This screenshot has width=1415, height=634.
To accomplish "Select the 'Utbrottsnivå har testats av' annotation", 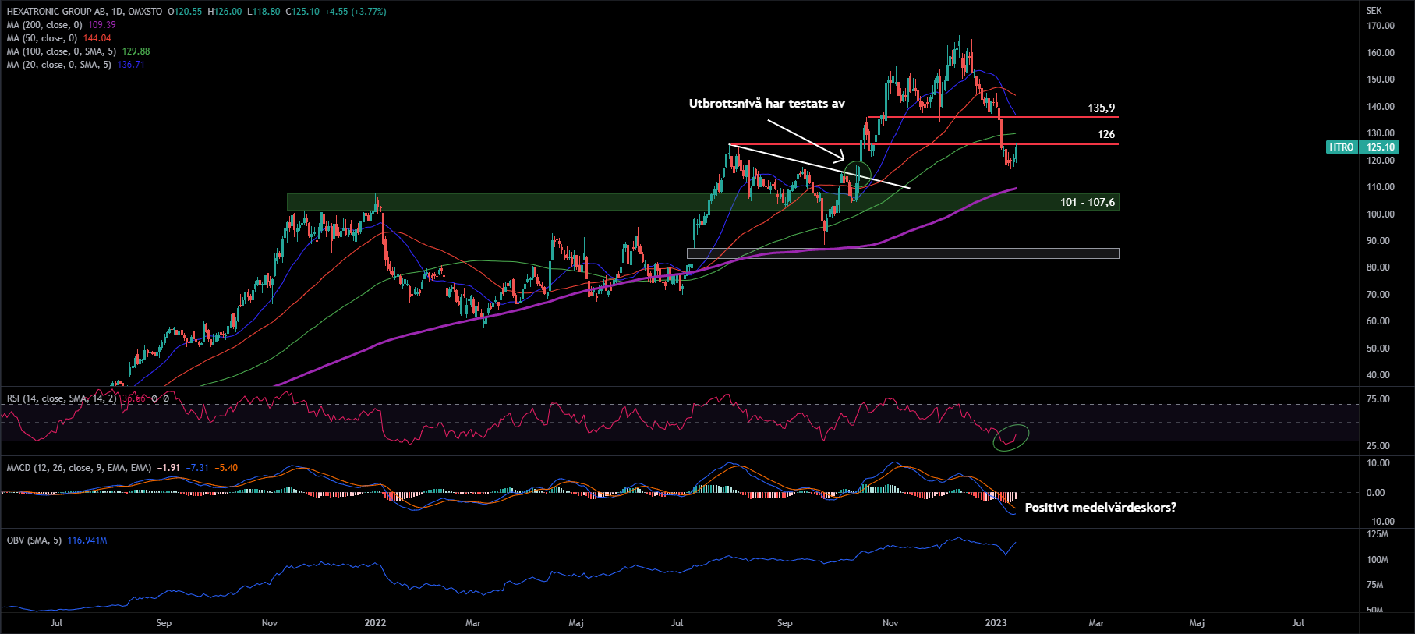I will [x=766, y=104].
